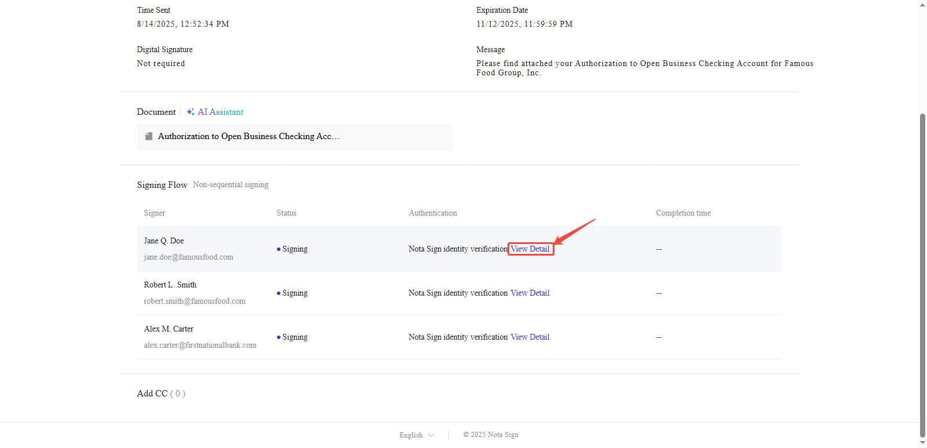
Task: Click Robert L. Smith's Signing status dot
Action: [x=279, y=293]
